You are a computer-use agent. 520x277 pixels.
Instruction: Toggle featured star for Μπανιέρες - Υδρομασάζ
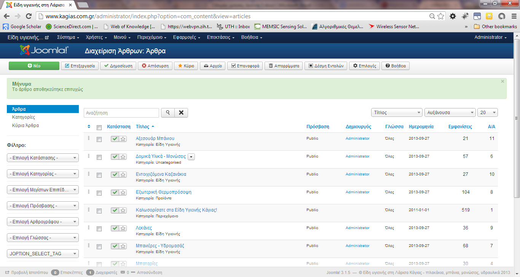click(123, 246)
